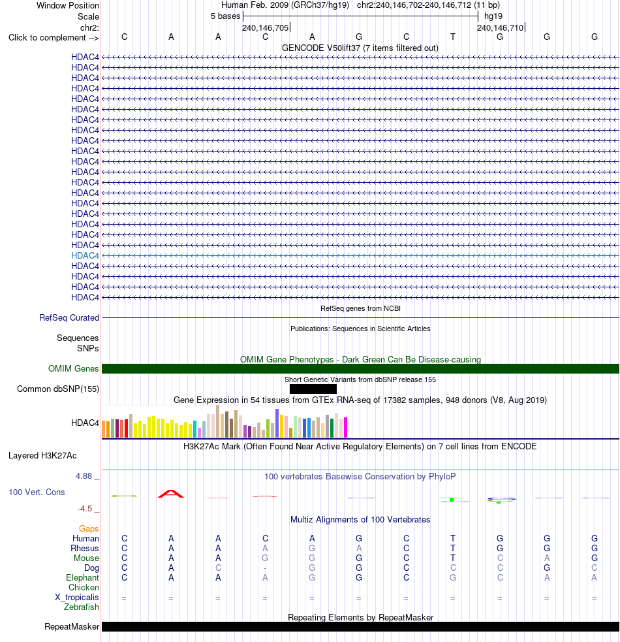Click the magenta bar ending the GTEx chart
This screenshot has width=620, height=642.
(345, 427)
